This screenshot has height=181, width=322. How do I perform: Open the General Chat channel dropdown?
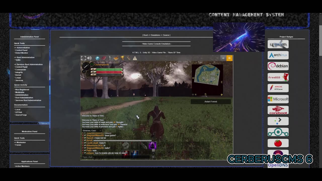point(92,130)
